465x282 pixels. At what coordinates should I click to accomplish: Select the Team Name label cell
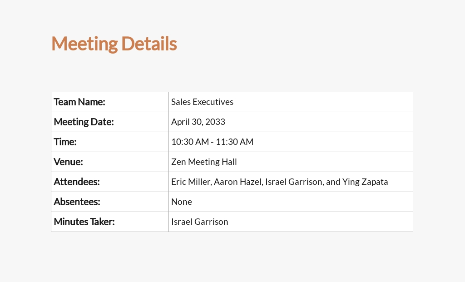(x=110, y=102)
